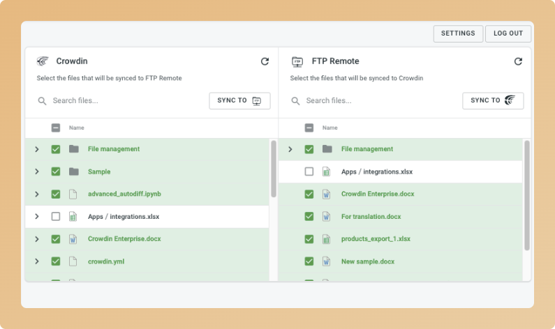Click the Crowdin Enterprise.docx Word icon in Crowdin
The width and height of the screenshot is (555, 329).
73,239
